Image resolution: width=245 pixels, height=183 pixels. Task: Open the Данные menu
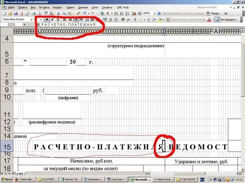point(83,7)
